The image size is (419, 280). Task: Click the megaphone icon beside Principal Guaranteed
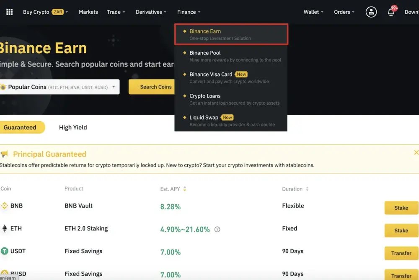(x=4, y=154)
